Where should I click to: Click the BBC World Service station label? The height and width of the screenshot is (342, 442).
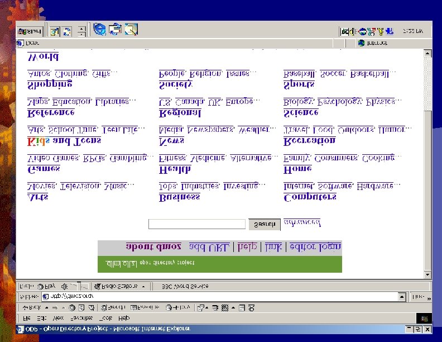click(x=185, y=287)
